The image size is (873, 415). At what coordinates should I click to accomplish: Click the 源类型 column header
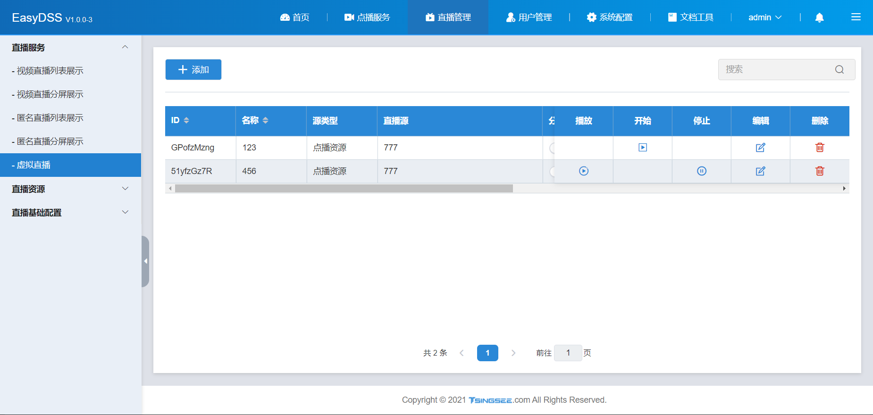tap(325, 121)
